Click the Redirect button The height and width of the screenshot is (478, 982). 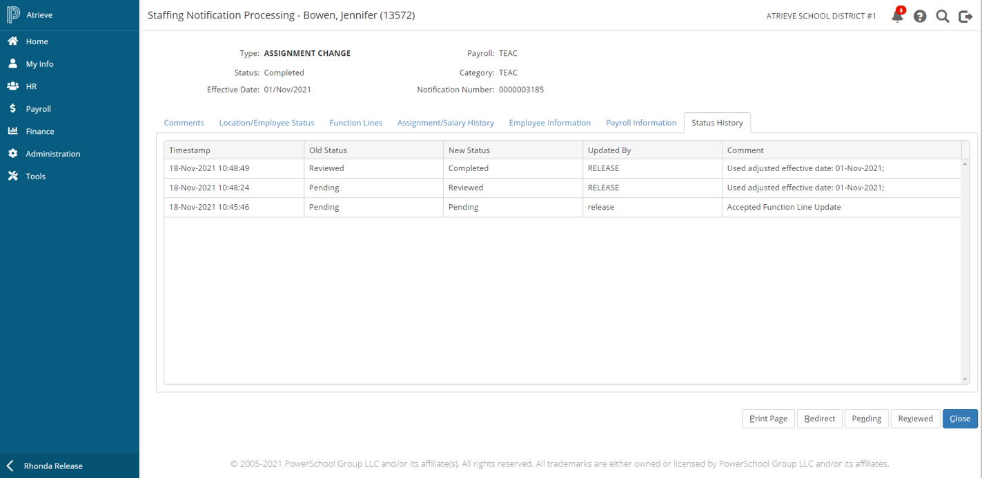coord(819,419)
